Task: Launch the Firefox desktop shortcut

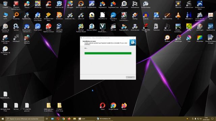Action: pos(124,106)
